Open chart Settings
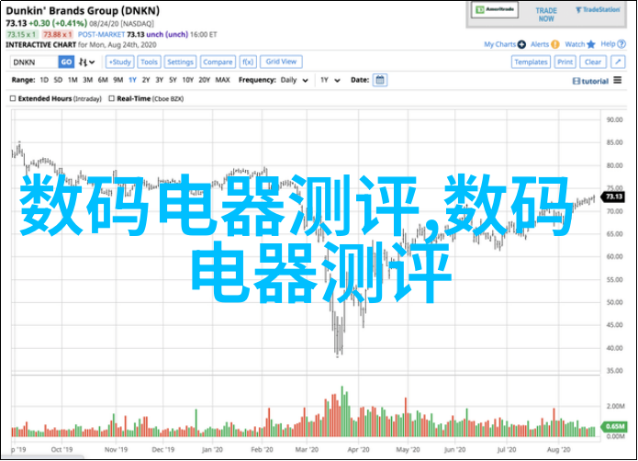 (180, 62)
